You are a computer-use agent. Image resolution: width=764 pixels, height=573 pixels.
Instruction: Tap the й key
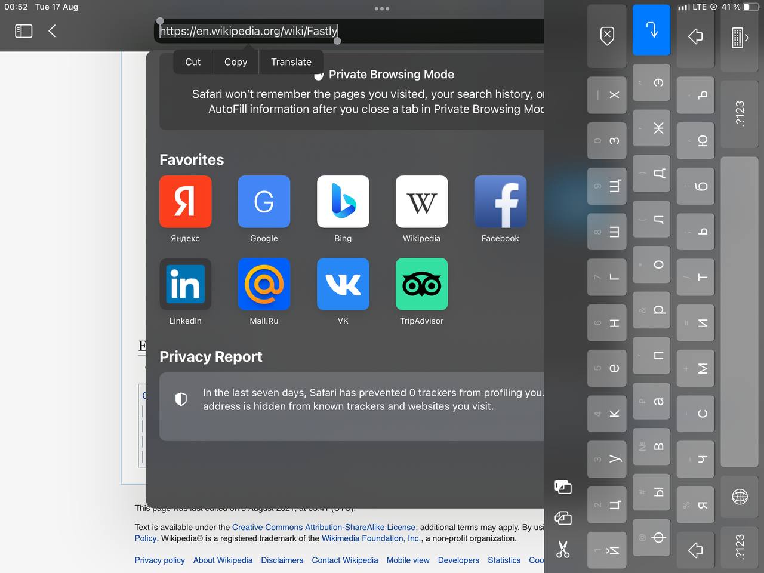click(x=607, y=550)
